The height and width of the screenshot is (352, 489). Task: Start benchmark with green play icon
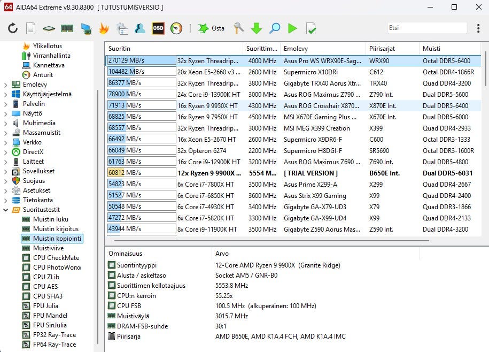292,28
